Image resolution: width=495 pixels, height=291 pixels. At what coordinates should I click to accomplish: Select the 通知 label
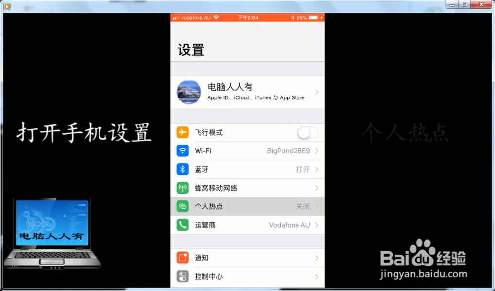coord(202,258)
